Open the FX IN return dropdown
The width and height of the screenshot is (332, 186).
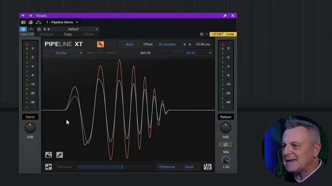[x=192, y=53]
